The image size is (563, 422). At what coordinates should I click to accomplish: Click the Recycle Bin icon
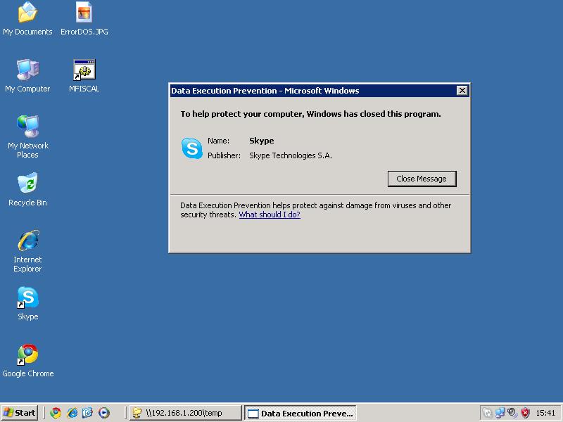coord(27,184)
